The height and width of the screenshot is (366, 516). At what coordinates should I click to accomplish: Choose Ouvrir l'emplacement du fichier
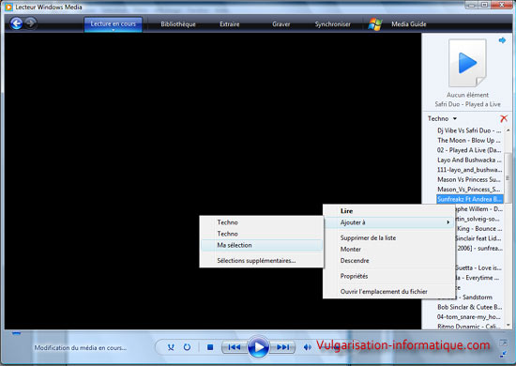click(389, 292)
